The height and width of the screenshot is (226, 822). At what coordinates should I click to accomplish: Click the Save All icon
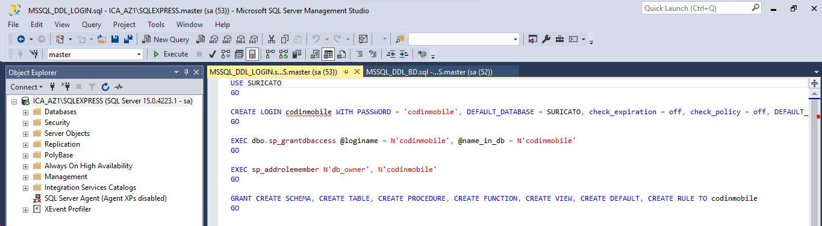pyautogui.click(x=128, y=39)
